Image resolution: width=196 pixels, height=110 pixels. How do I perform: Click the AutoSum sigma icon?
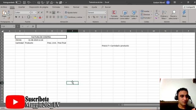click(156, 11)
